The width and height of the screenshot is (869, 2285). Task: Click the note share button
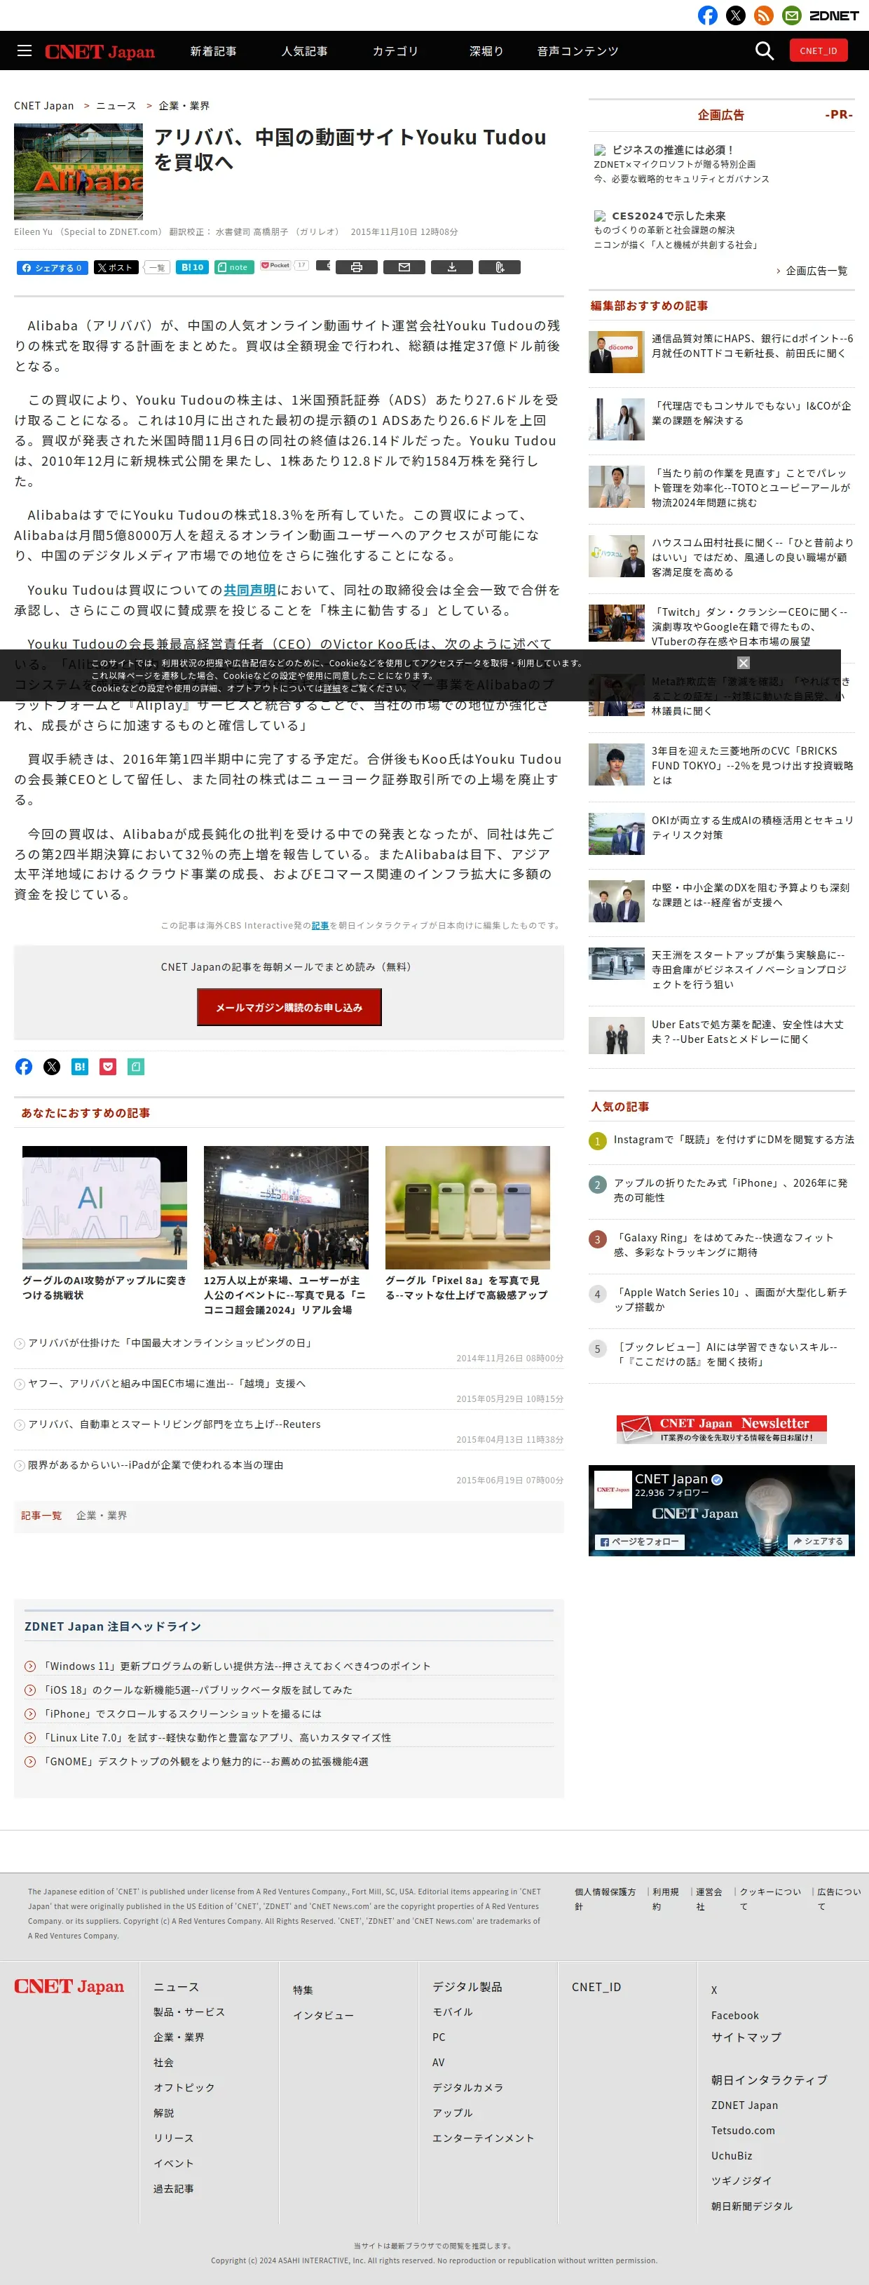233,267
